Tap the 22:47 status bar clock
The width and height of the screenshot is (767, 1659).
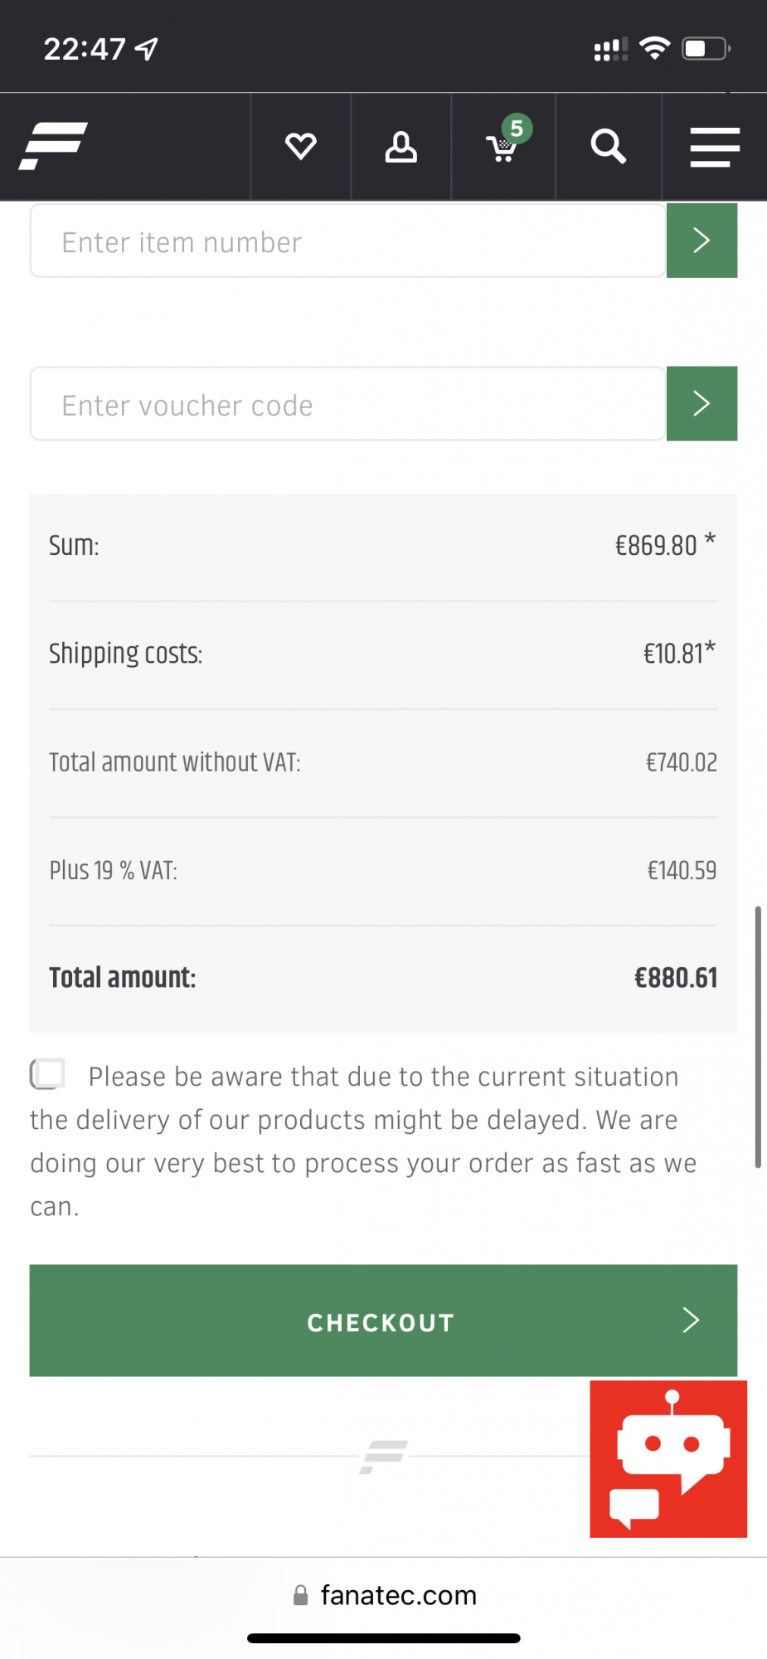pos(85,49)
